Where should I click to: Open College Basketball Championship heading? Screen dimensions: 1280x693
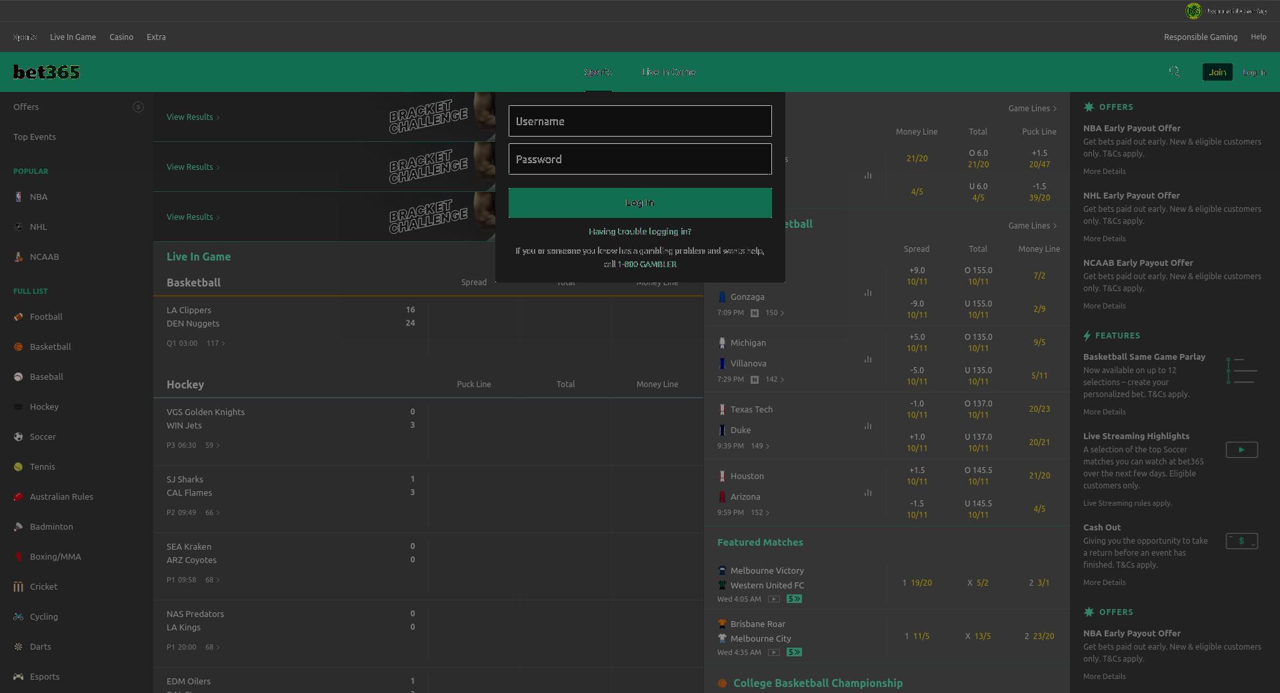tap(818, 683)
